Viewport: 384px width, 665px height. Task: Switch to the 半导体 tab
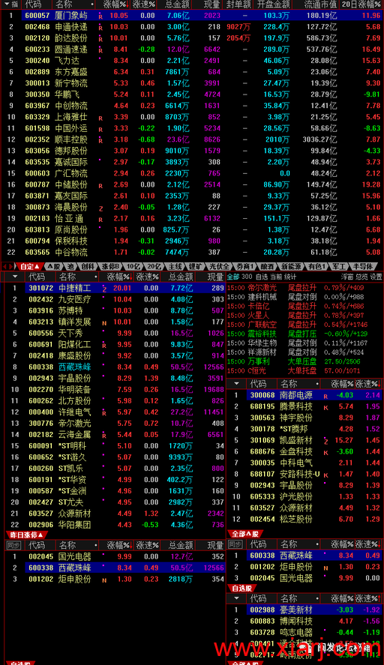(x=363, y=266)
